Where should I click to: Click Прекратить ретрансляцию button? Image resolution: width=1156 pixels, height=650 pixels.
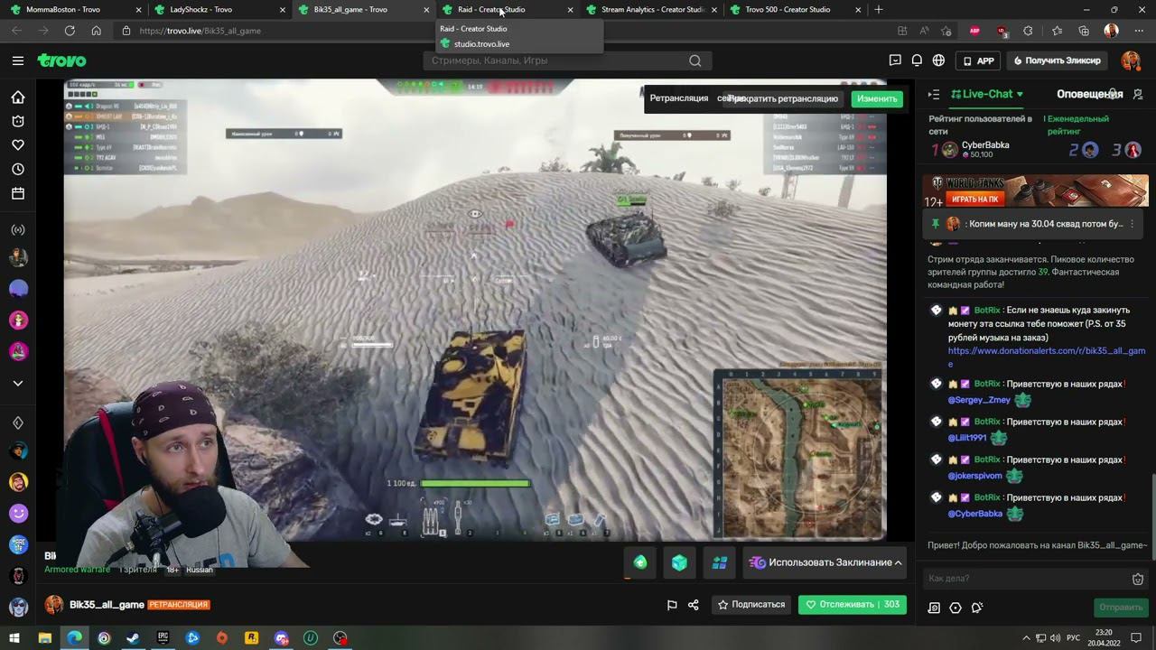(x=783, y=98)
